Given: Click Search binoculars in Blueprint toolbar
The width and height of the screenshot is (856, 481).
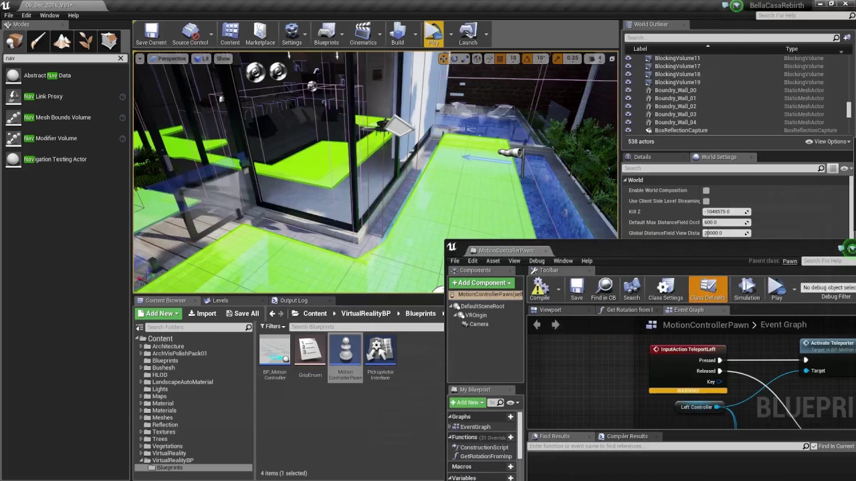Looking at the screenshot, I should 631,290.
